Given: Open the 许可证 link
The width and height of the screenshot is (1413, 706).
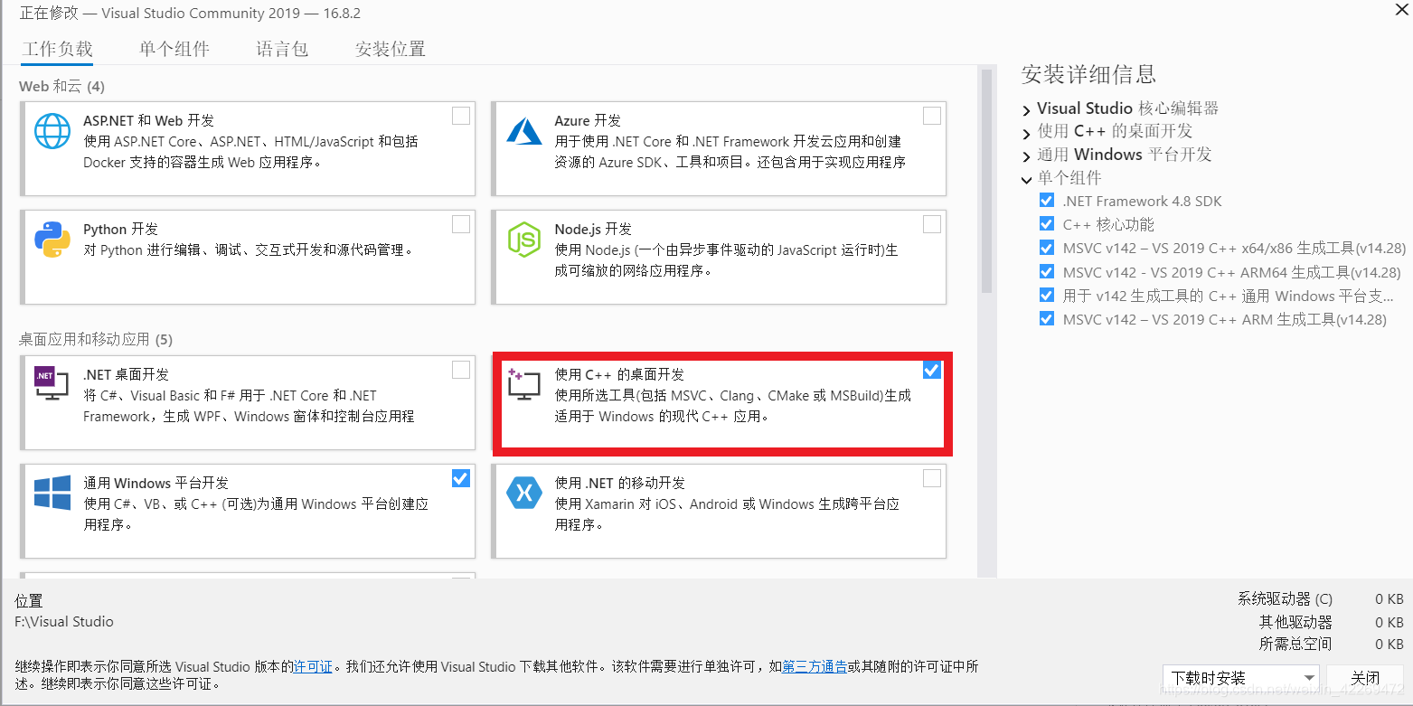Looking at the screenshot, I should coord(313,666).
